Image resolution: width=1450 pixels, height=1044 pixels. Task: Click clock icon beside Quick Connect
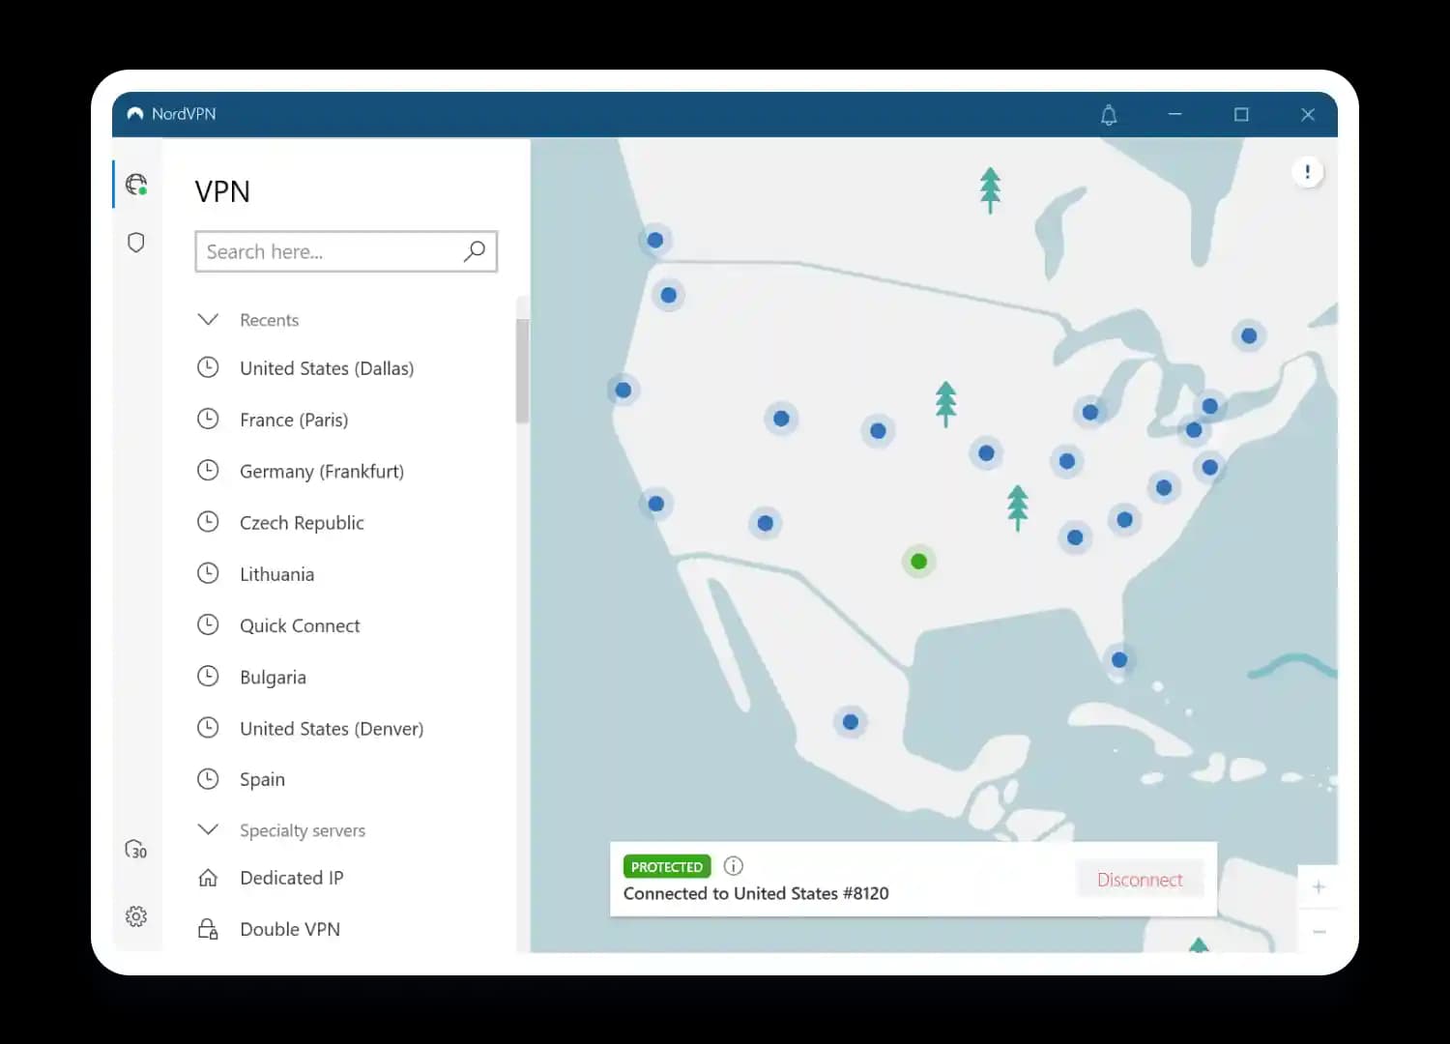(x=208, y=624)
